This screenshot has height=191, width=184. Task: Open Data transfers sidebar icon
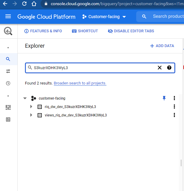[x=8, y=71]
